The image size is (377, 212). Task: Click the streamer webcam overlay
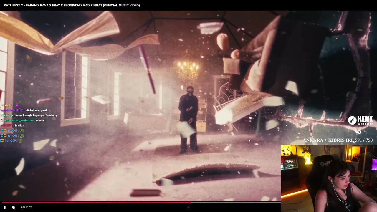329,178
